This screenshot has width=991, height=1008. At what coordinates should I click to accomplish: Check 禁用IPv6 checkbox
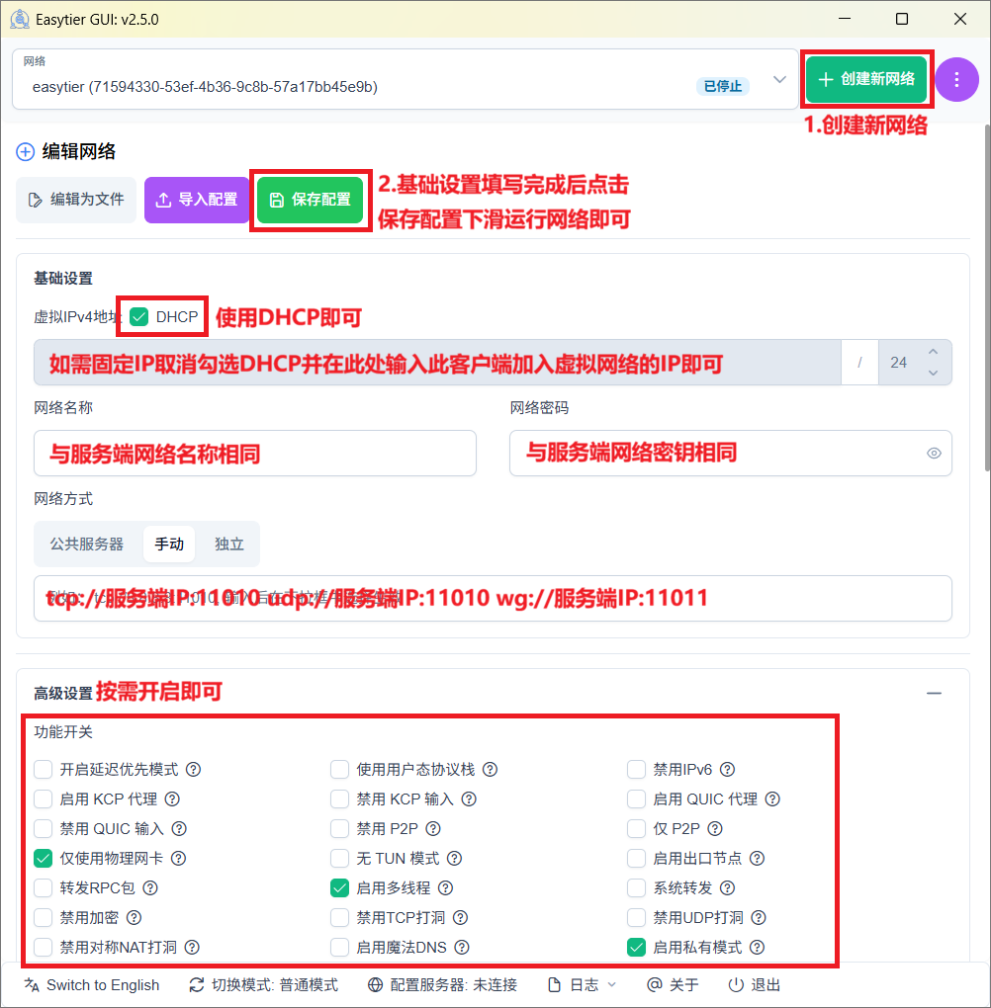pos(636,770)
